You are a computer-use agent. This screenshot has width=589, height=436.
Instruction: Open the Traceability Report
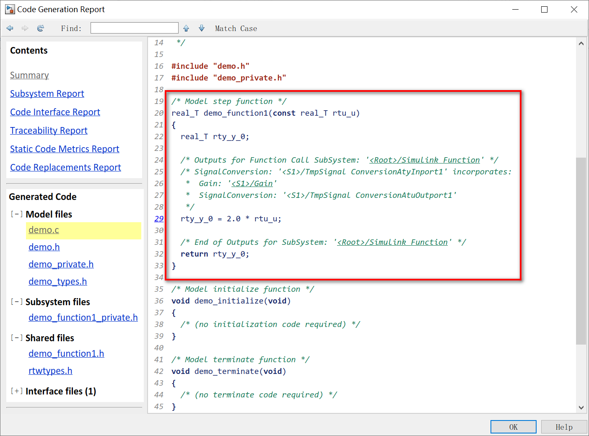[49, 130]
